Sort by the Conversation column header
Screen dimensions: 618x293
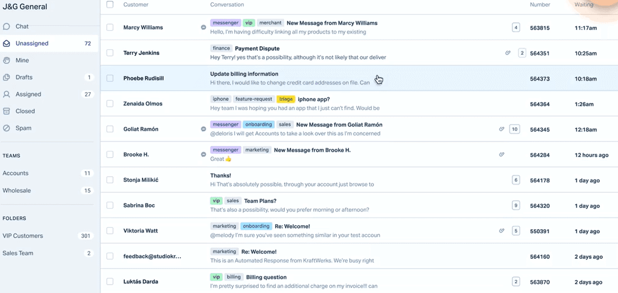pyautogui.click(x=227, y=4)
